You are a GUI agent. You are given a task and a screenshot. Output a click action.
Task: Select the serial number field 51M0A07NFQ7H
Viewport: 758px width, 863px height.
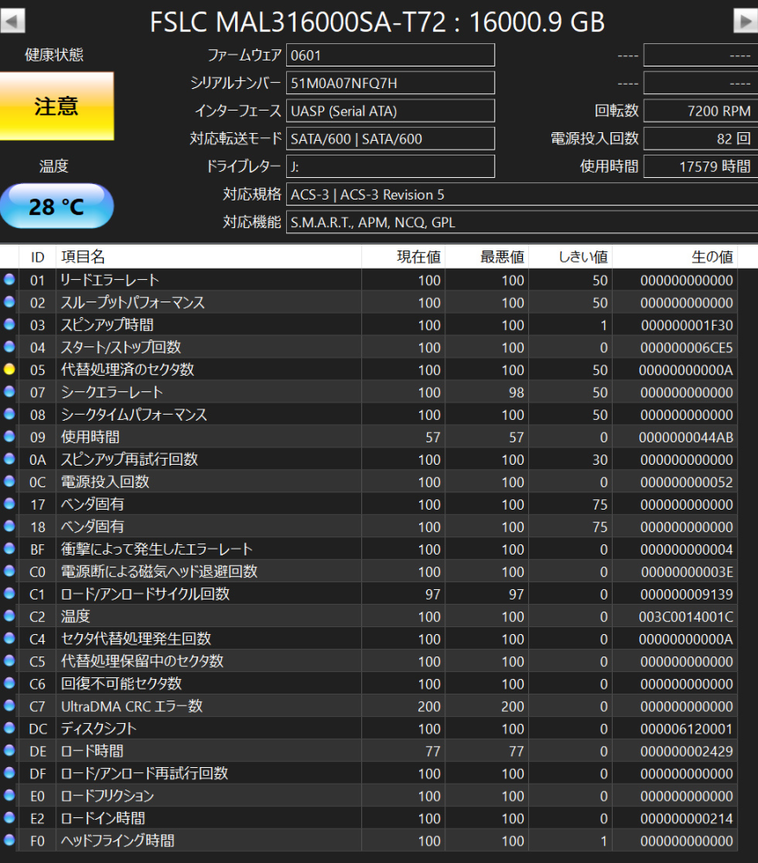390,83
